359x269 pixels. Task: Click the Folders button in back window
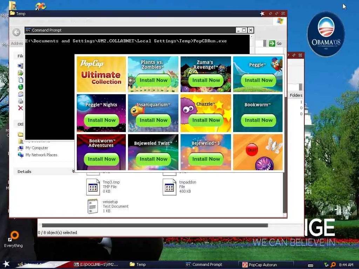(296, 95)
